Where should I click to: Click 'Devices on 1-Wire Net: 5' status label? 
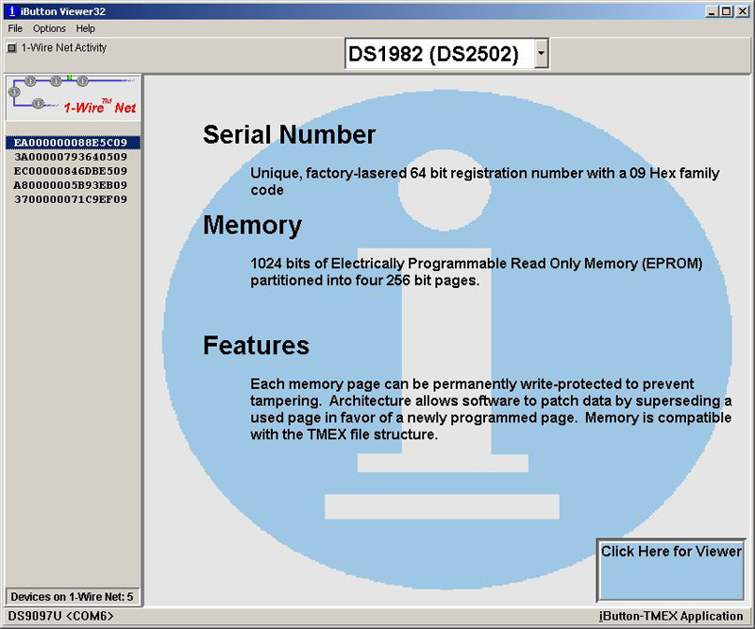(x=73, y=597)
